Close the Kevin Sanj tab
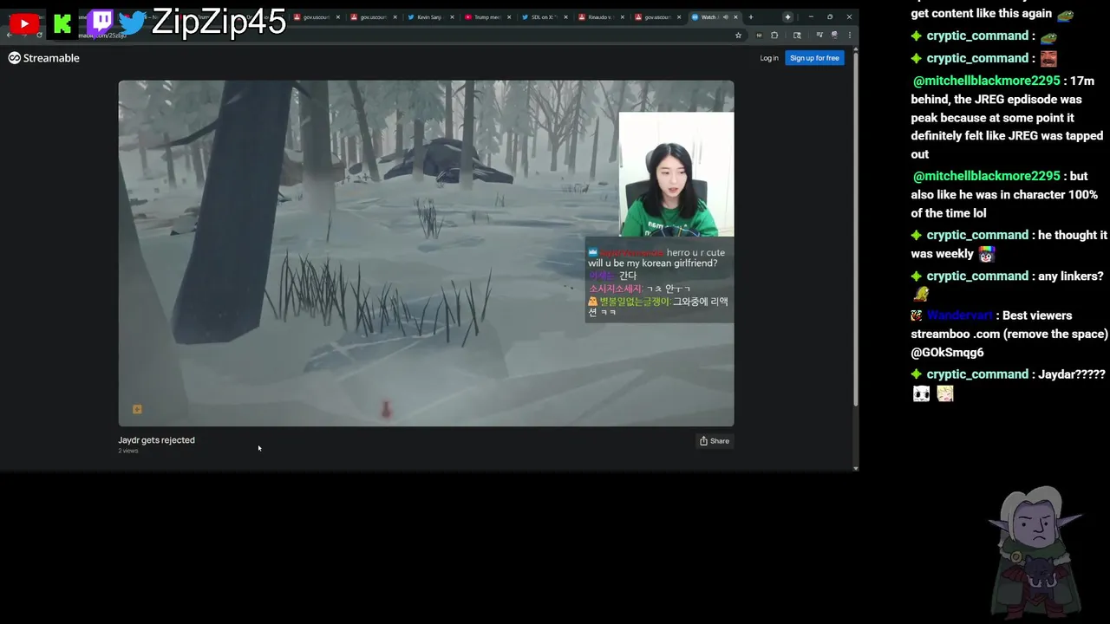The height and width of the screenshot is (624, 1110). coord(453,16)
